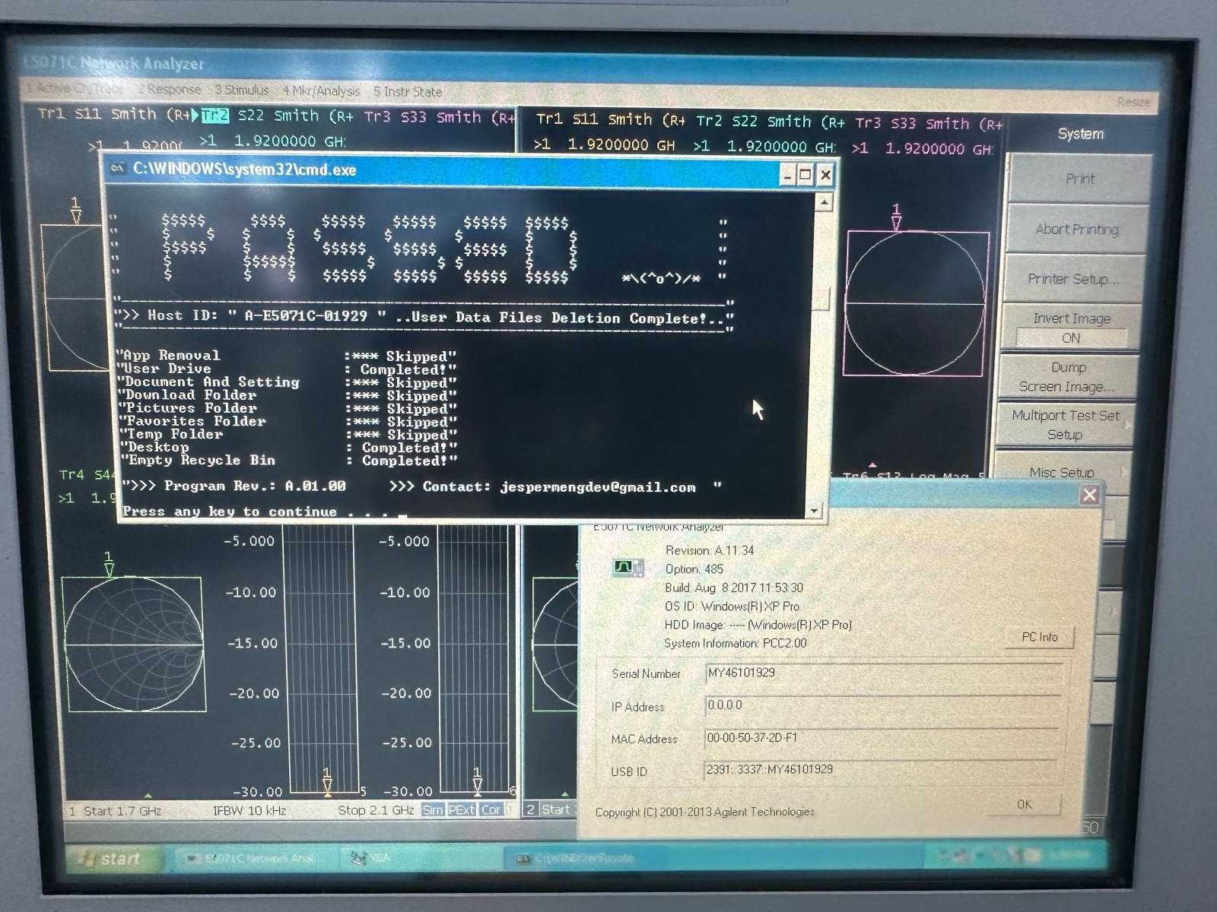Screen dimensions: 1217x912
Task: Click the MAC Address field
Action: (x=881, y=738)
